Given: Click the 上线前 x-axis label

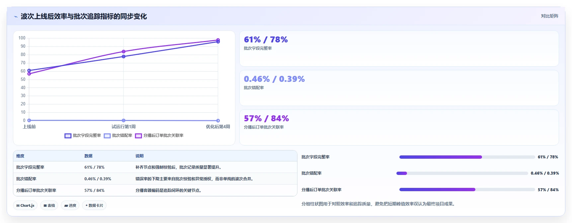Looking at the screenshot, I should pos(29,127).
